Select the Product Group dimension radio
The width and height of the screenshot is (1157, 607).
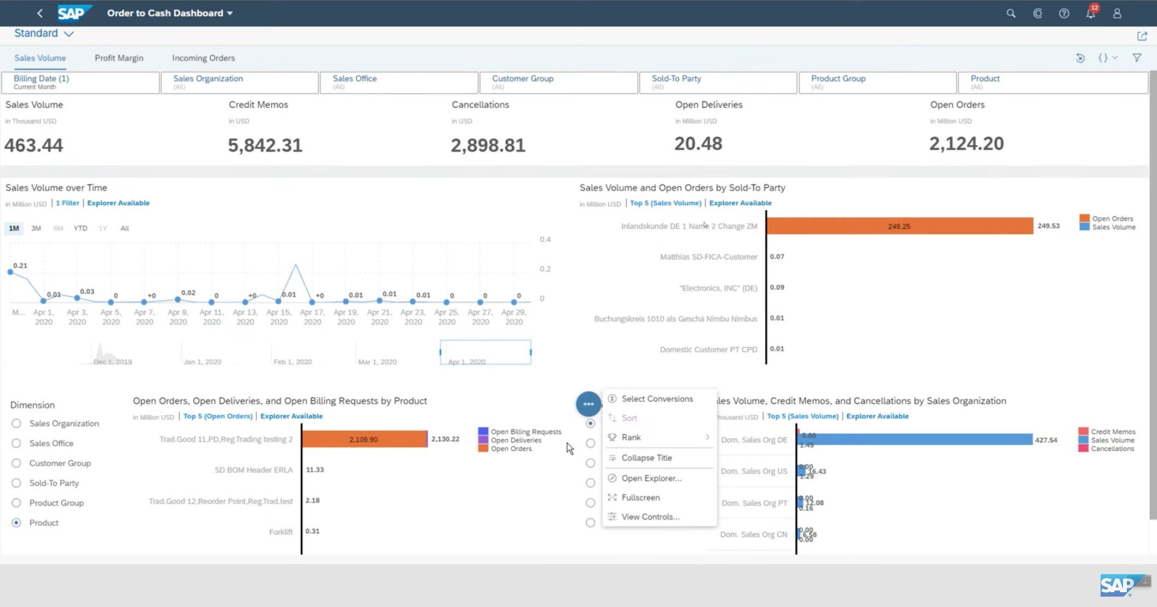point(16,503)
